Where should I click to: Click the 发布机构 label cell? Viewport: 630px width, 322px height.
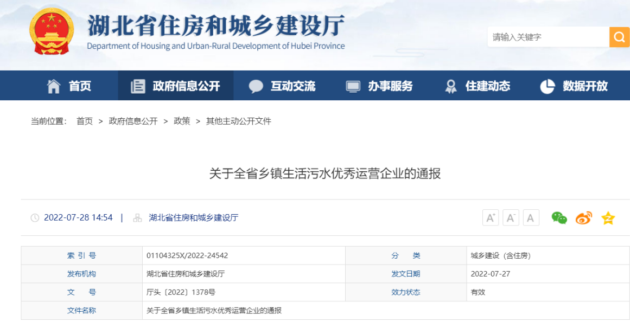[x=81, y=274]
